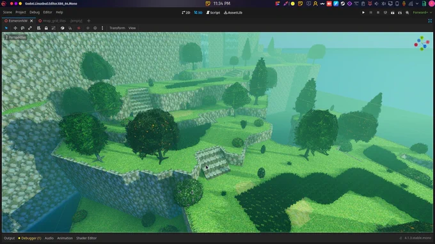Open the View menu in viewport toolbar
The image size is (435, 244).
click(132, 28)
